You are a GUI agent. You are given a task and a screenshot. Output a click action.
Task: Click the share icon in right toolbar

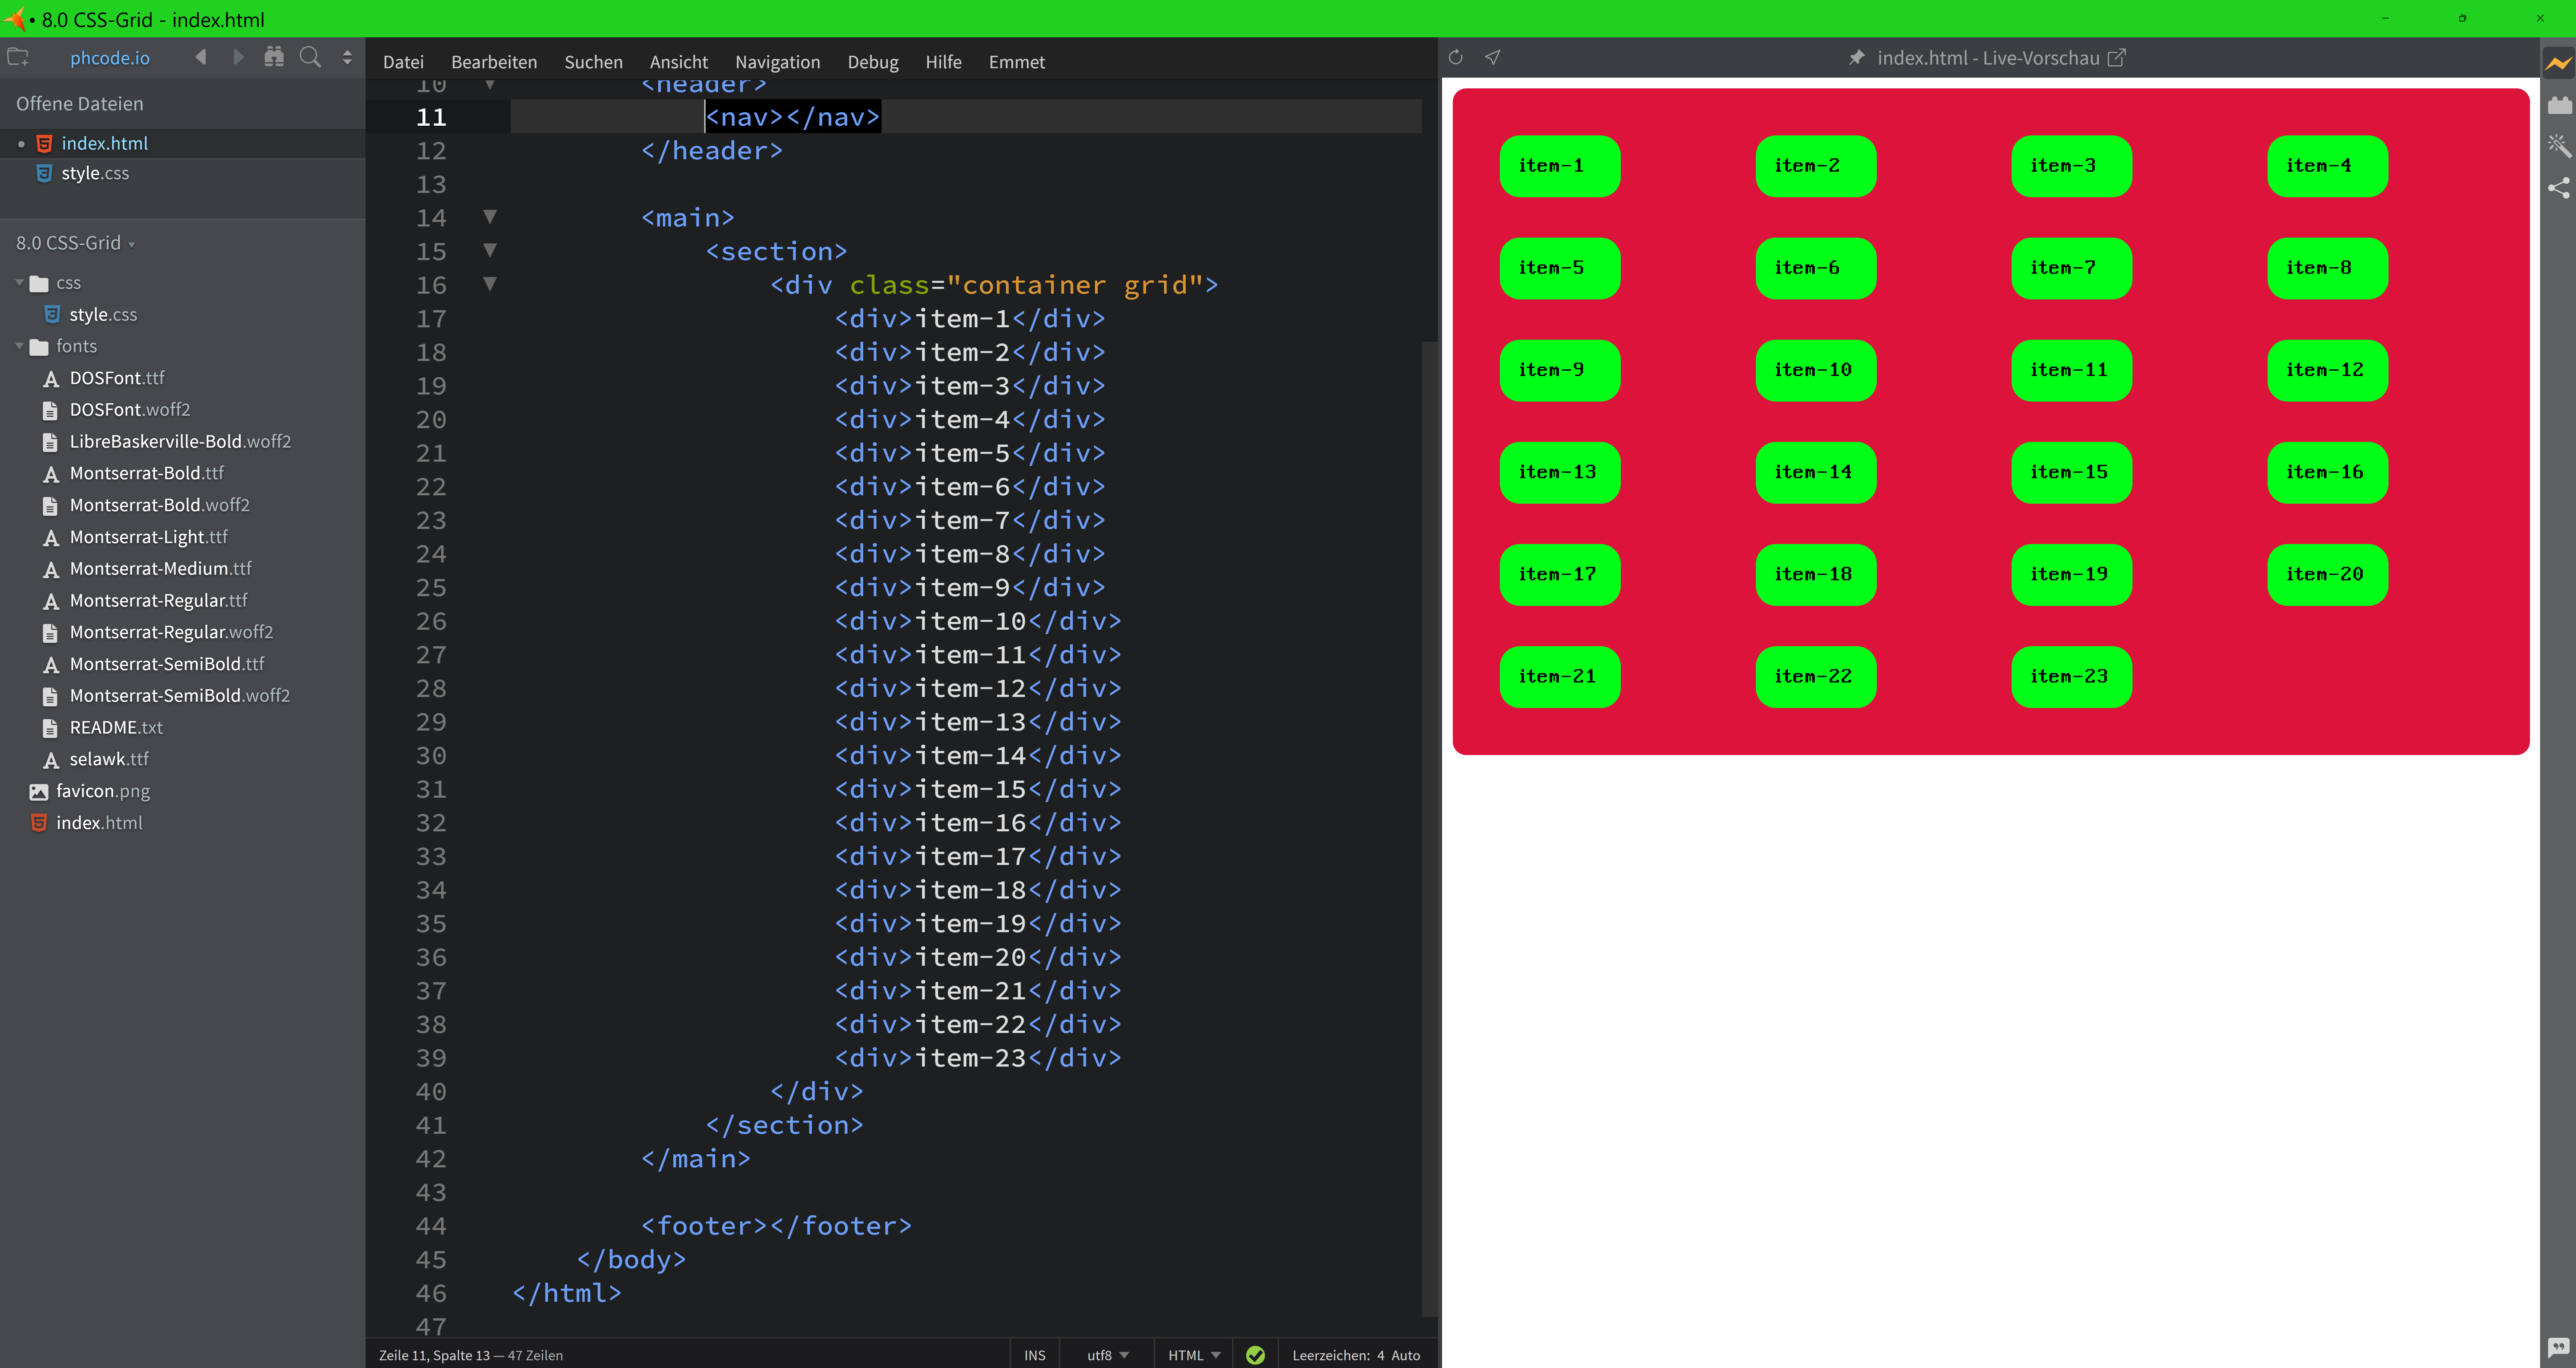click(x=2559, y=188)
